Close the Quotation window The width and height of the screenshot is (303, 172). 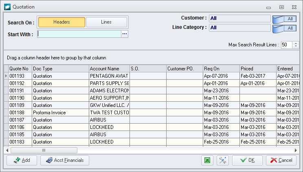coord(294,7)
